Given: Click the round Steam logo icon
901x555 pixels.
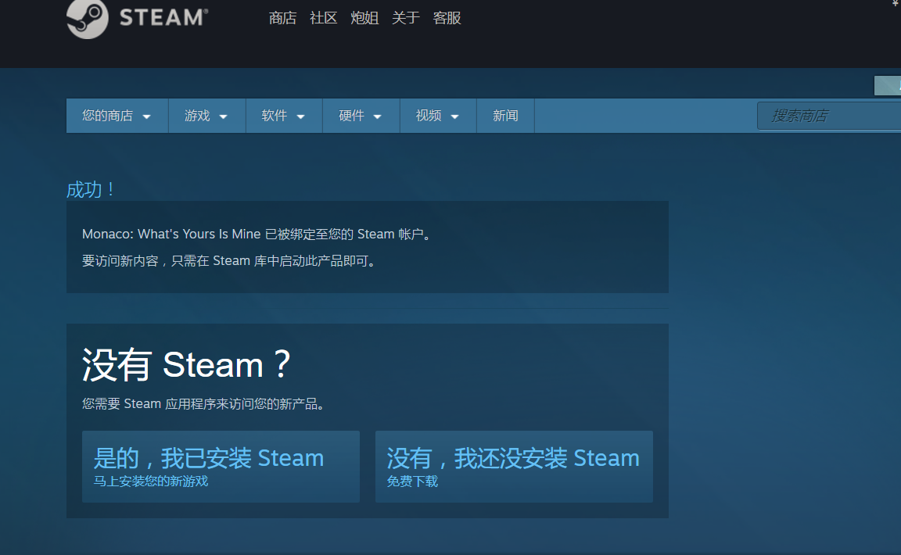Looking at the screenshot, I should click(87, 18).
